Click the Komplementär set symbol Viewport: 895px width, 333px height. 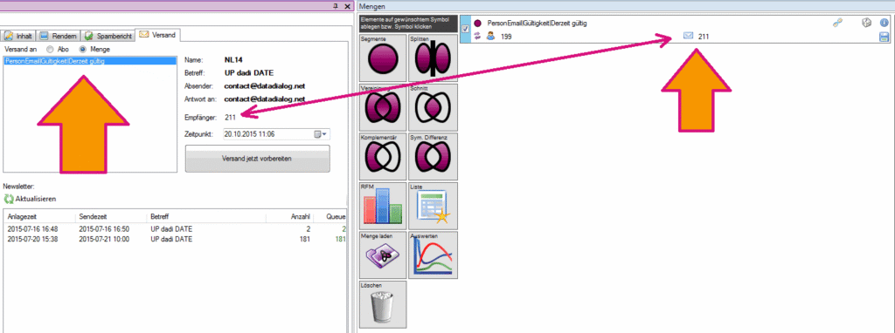point(383,157)
